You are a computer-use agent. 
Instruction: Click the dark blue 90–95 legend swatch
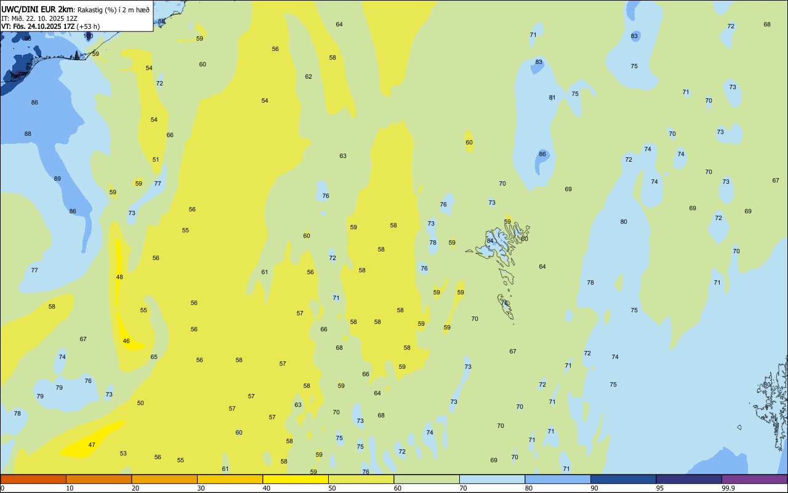623,479
